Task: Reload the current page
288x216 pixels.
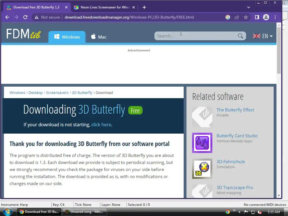Action: 25,17
